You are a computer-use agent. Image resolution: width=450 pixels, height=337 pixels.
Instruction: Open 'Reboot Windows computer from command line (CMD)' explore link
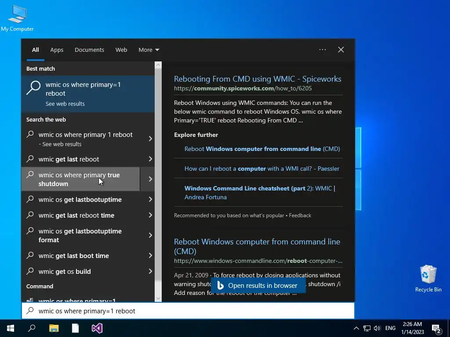click(x=262, y=149)
